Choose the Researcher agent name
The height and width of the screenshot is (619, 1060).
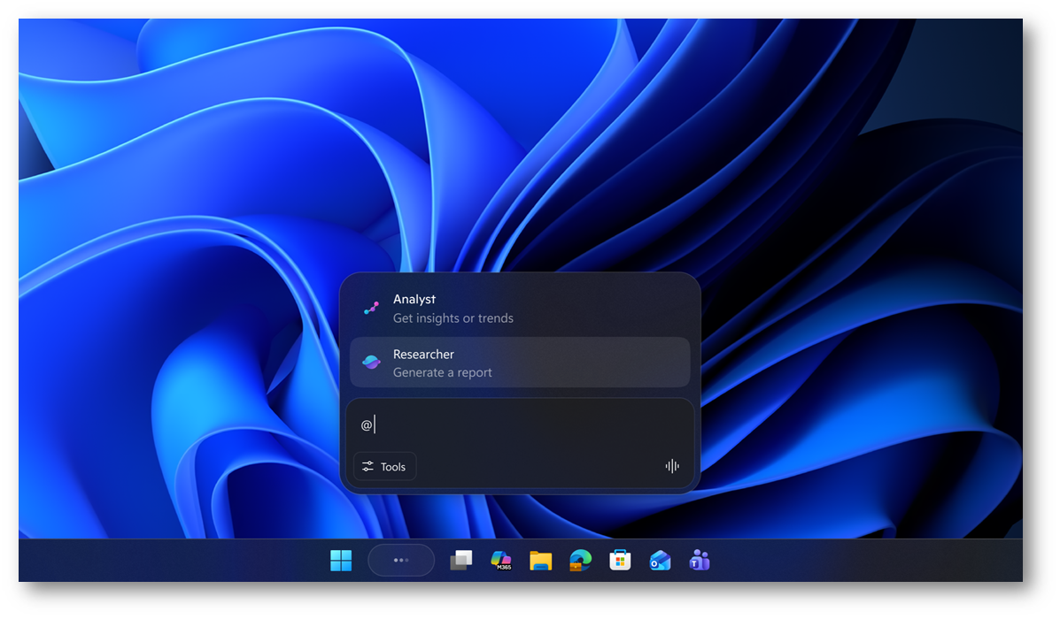(x=423, y=354)
